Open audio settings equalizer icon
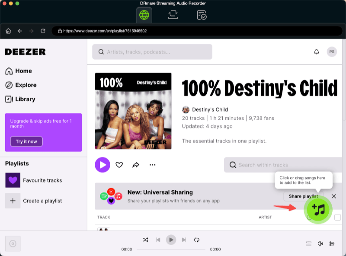The height and width of the screenshot is (256, 346). pyautogui.click(x=332, y=243)
